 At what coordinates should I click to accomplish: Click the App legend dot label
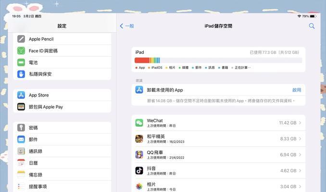140,68
